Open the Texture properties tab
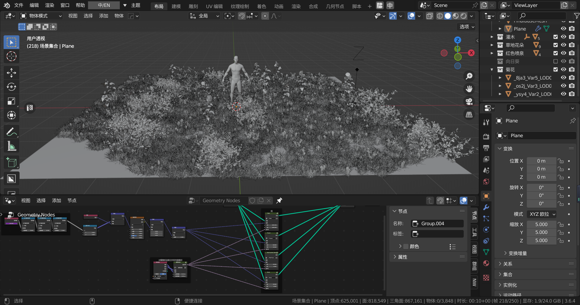 (x=486, y=277)
